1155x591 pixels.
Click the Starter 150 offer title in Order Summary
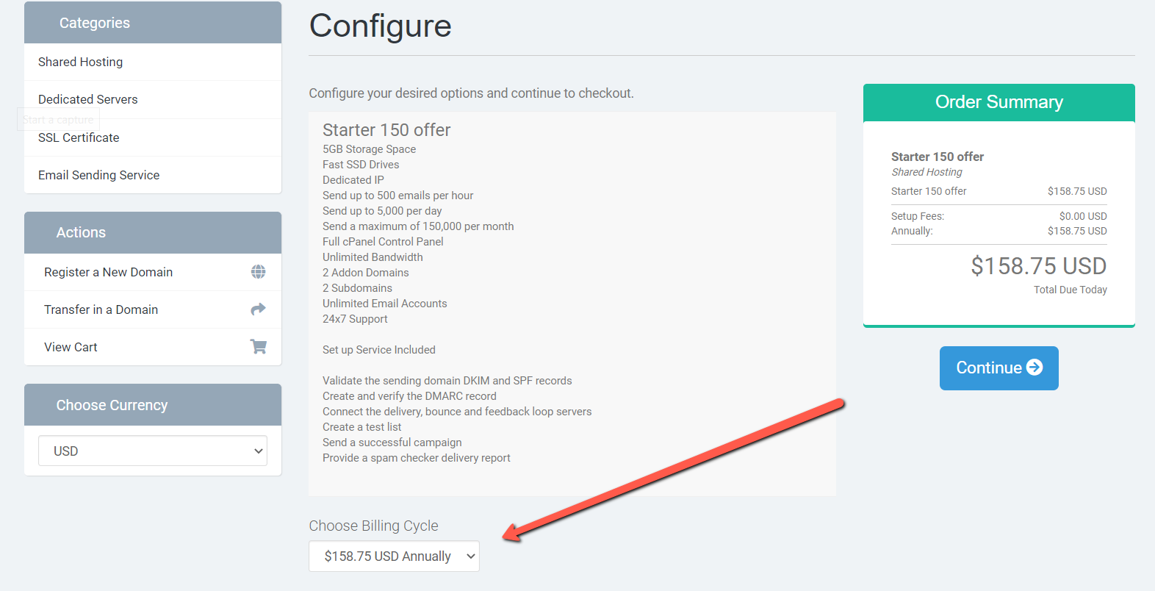coord(937,157)
